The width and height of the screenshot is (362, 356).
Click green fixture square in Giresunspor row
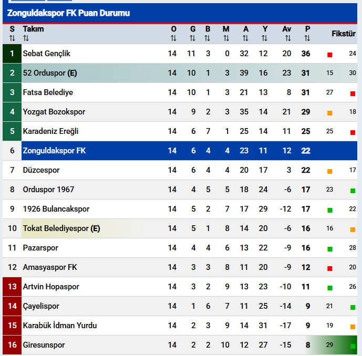(x=353, y=346)
